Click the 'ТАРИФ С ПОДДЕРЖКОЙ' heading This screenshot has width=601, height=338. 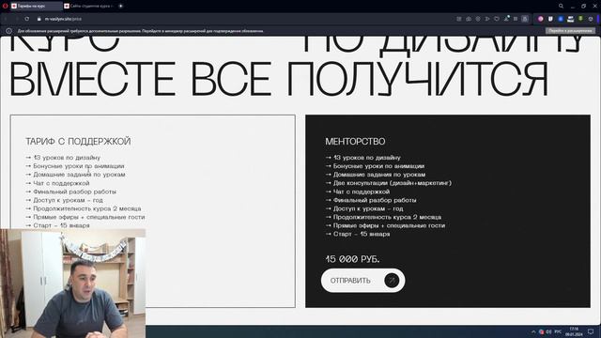(78, 142)
